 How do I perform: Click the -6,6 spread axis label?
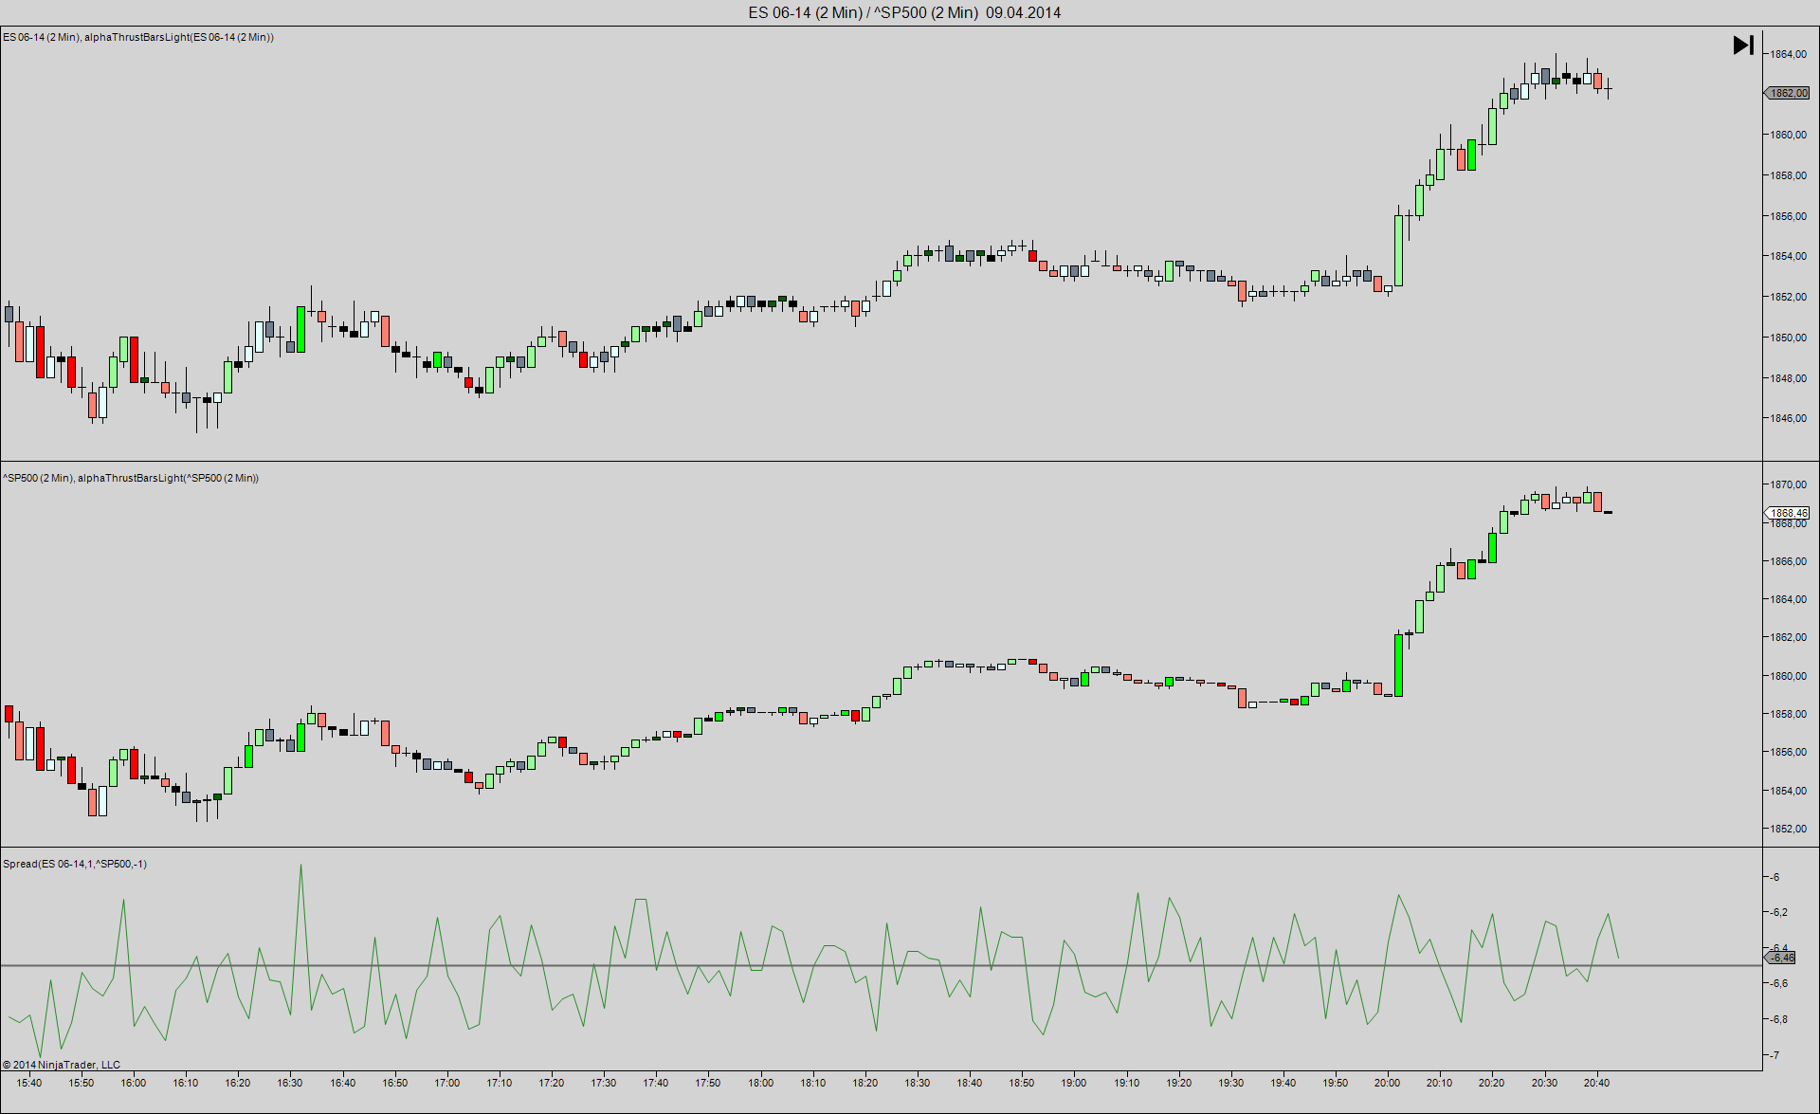tap(1778, 983)
